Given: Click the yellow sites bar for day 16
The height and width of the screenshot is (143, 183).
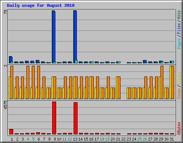Looking at the screenshot, I should pos(90,88).
